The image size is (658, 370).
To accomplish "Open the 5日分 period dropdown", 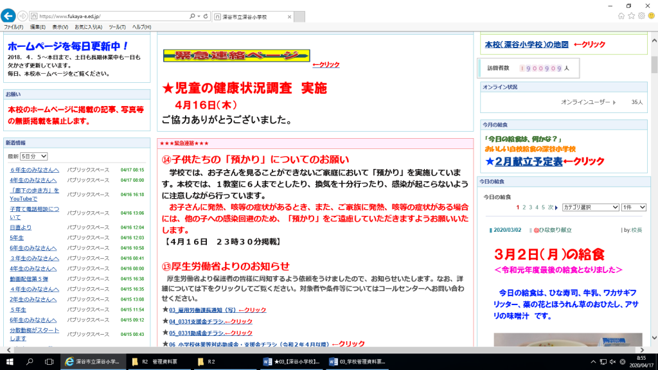I will 35,156.
